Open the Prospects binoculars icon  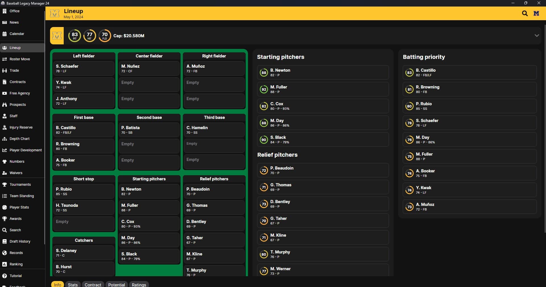coord(5,105)
